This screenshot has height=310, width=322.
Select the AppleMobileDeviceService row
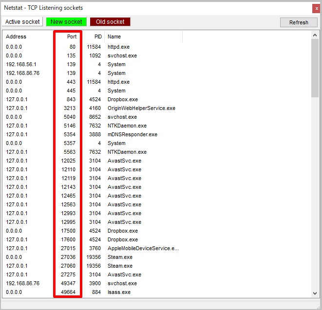point(93,248)
